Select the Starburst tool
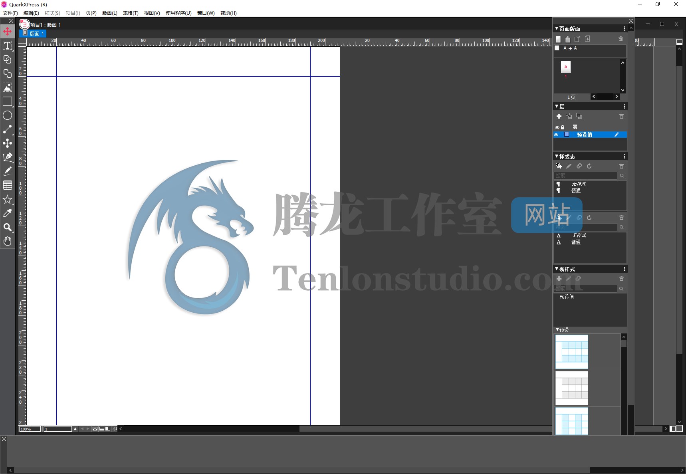The height and width of the screenshot is (474, 686). click(x=7, y=199)
